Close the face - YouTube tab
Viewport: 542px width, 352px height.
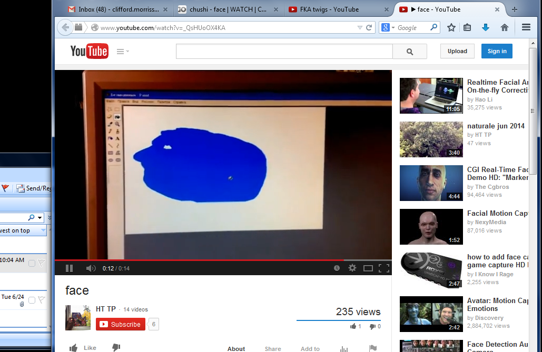tap(497, 9)
